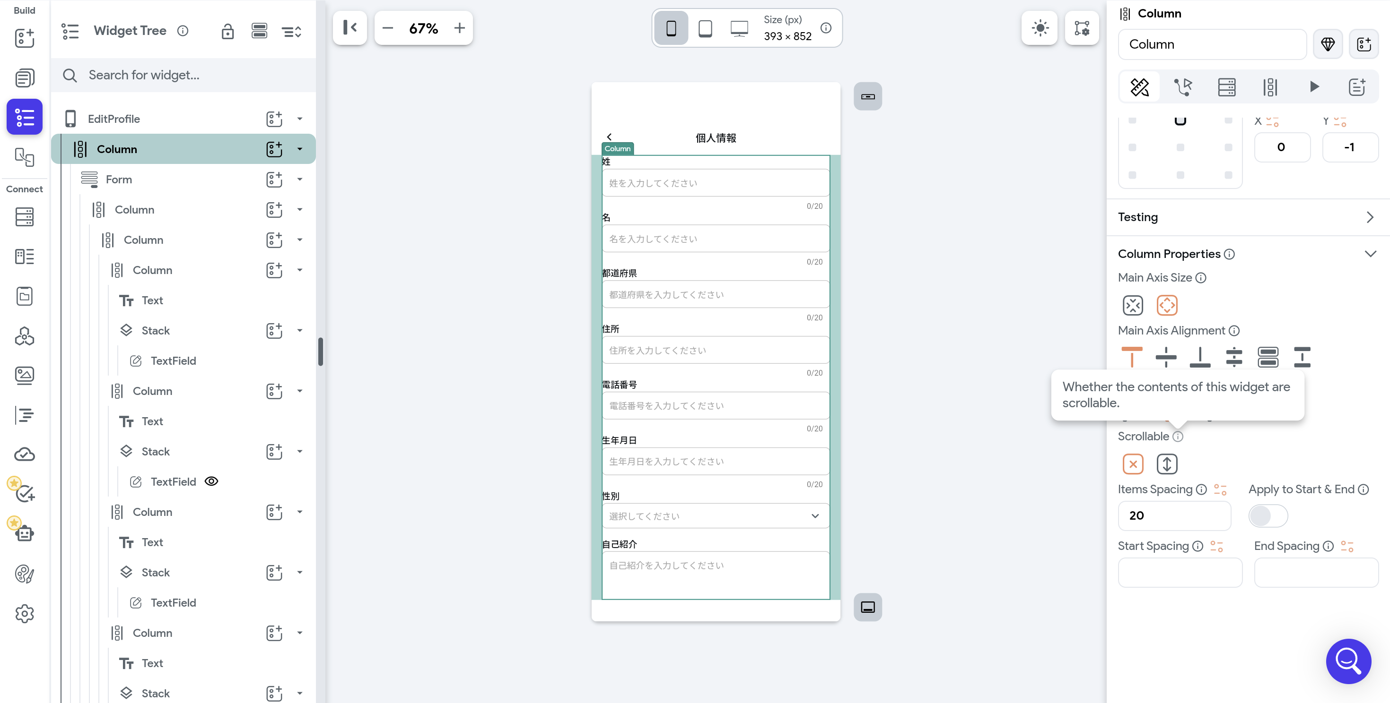
Task: Open dropdown arrow beside Form widget
Action: pyautogui.click(x=300, y=180)
